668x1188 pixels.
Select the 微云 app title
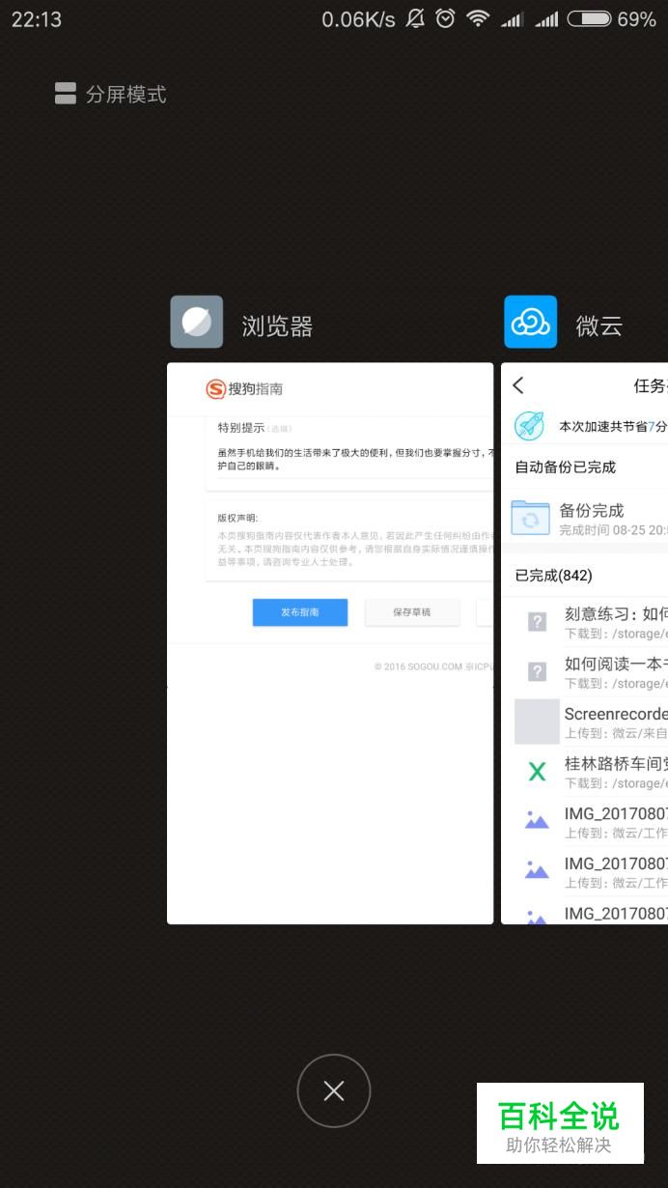tap(598, 325)
